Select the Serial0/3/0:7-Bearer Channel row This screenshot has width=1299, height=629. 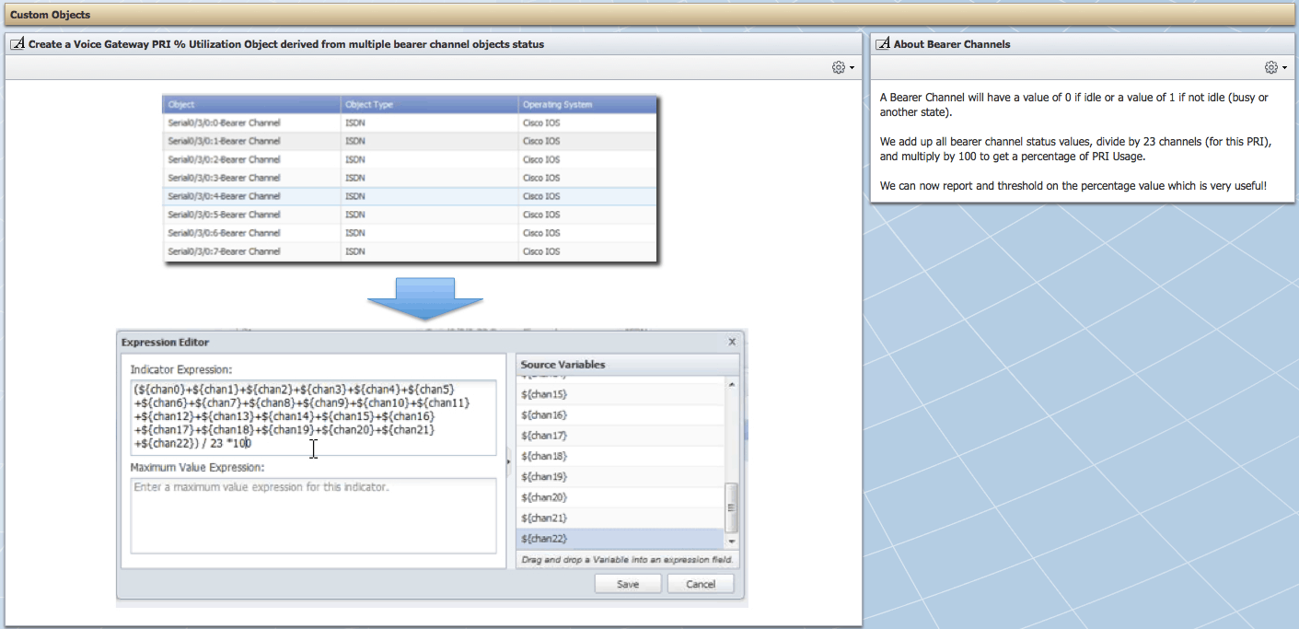point(410,251)
